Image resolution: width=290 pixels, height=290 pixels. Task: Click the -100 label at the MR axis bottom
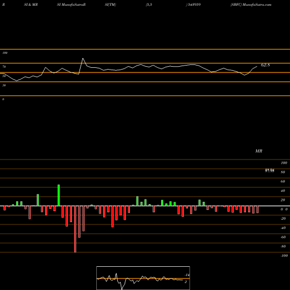click(284, 256)
